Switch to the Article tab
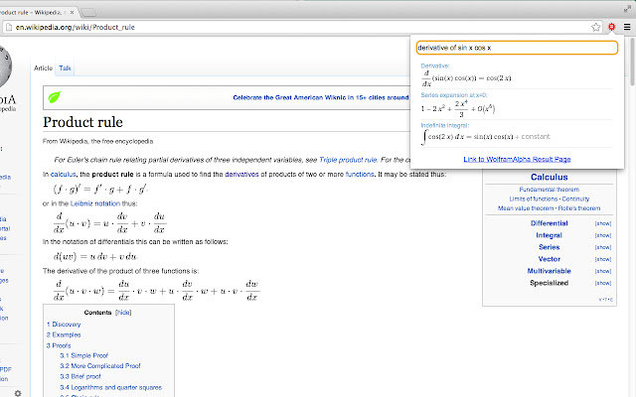Image resolution: width=636 pixels, height=397 pixels. click(x=43, y=68)
